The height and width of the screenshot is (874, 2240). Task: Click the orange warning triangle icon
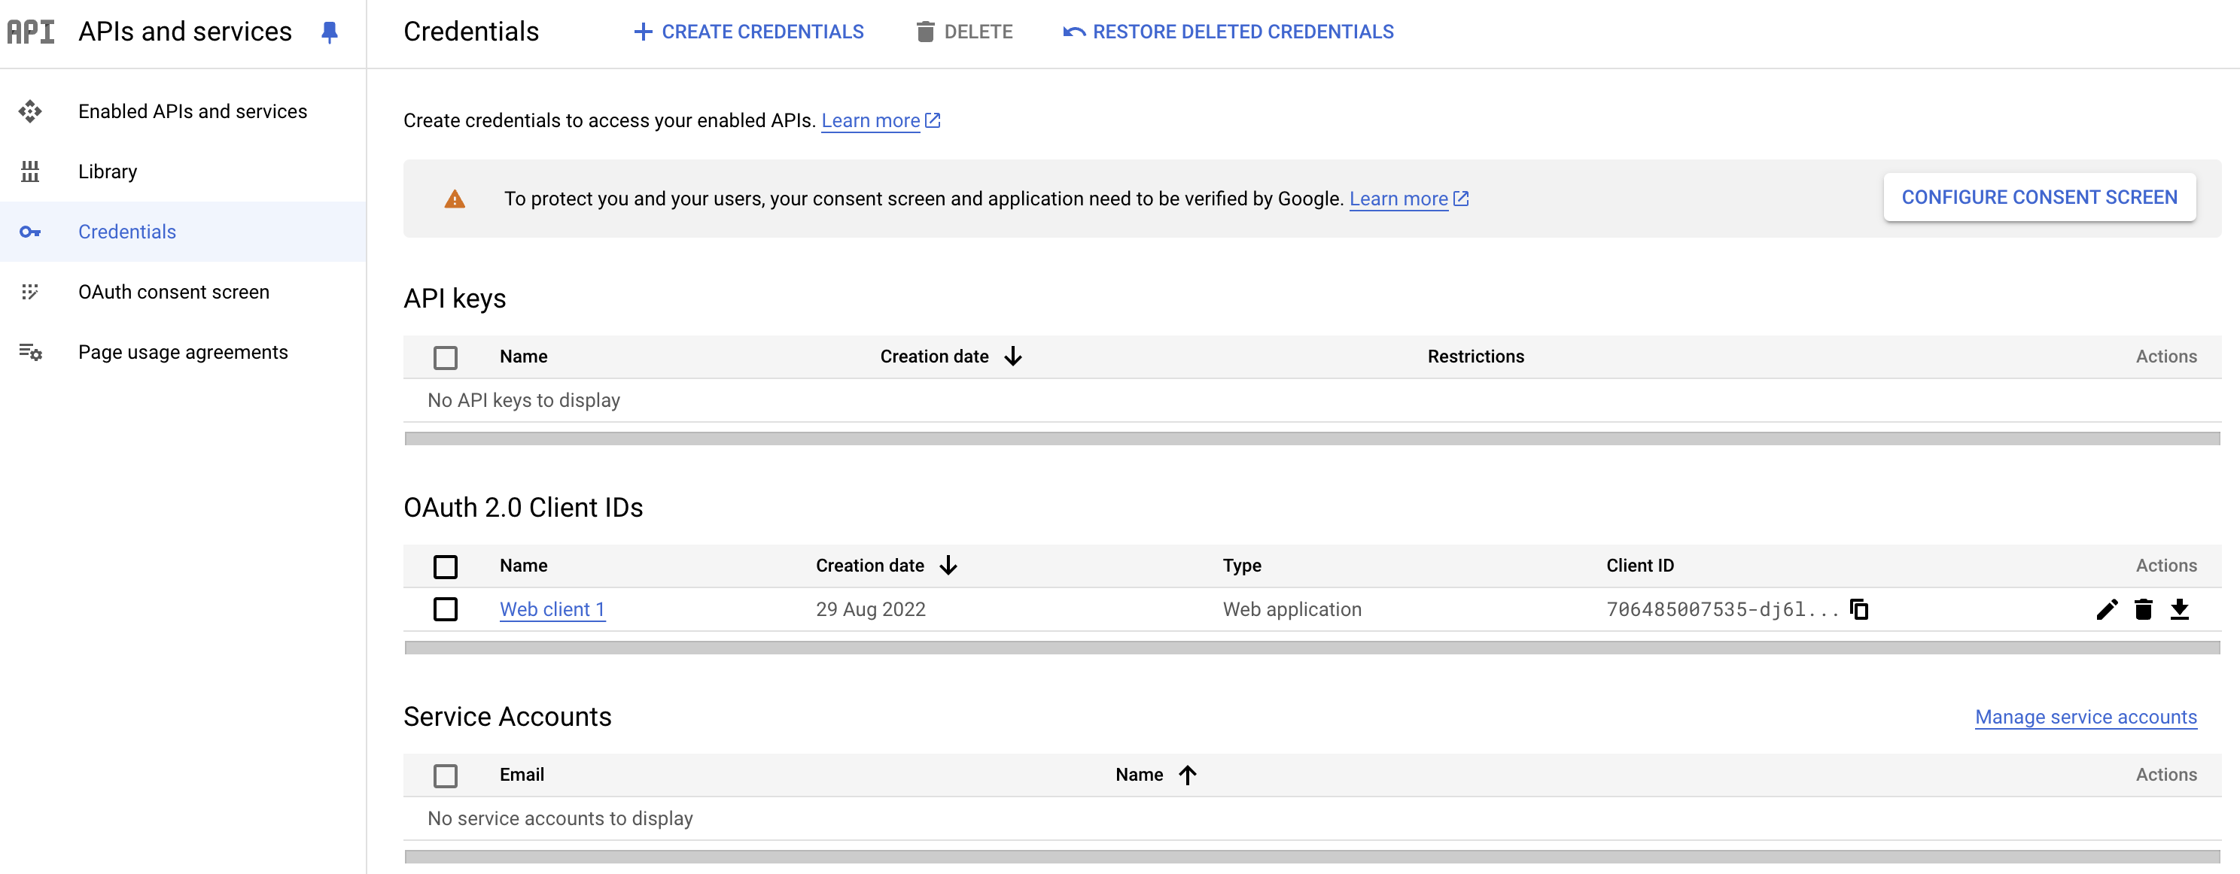click(x=455, y=199)
